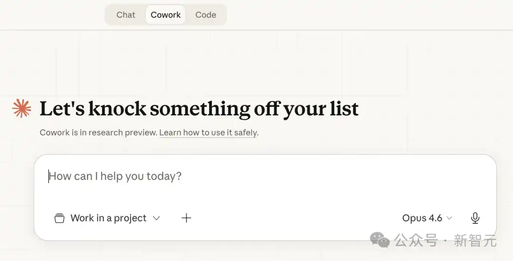Click the "Let's knock something off your list" heading

click(199, 109)
